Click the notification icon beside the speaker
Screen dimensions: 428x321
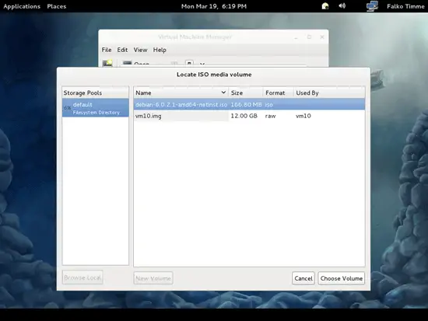coord(325,6)
